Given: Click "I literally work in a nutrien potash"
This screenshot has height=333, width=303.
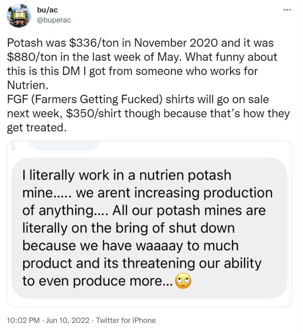Looking at the screenshot, I should coord(127,175).
